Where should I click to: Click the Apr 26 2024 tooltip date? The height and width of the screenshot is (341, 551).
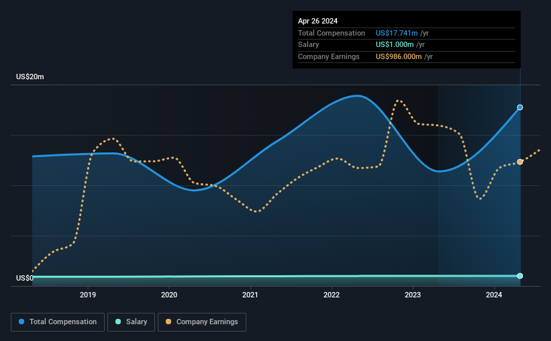click(317, 21)
